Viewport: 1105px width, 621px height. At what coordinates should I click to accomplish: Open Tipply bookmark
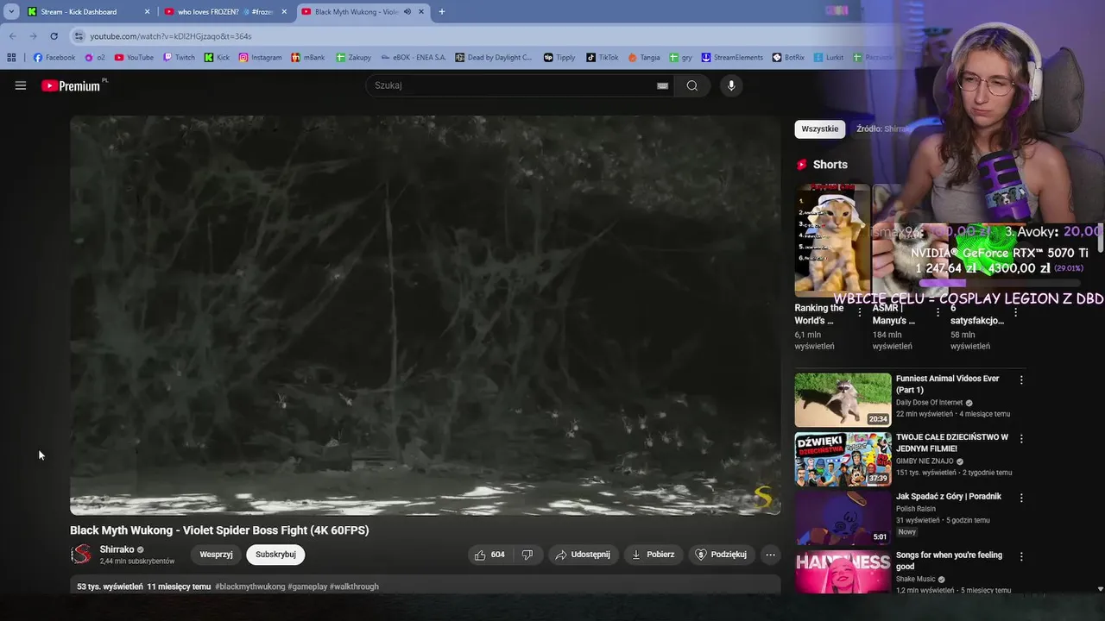pos(559,58)
